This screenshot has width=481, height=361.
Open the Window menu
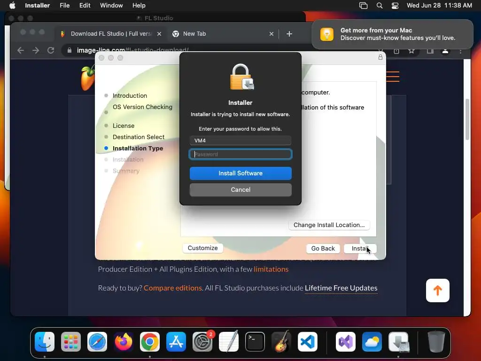[x=111, y=5]
